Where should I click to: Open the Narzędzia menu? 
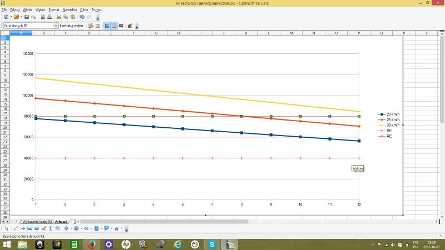click(x=70, y=9)
